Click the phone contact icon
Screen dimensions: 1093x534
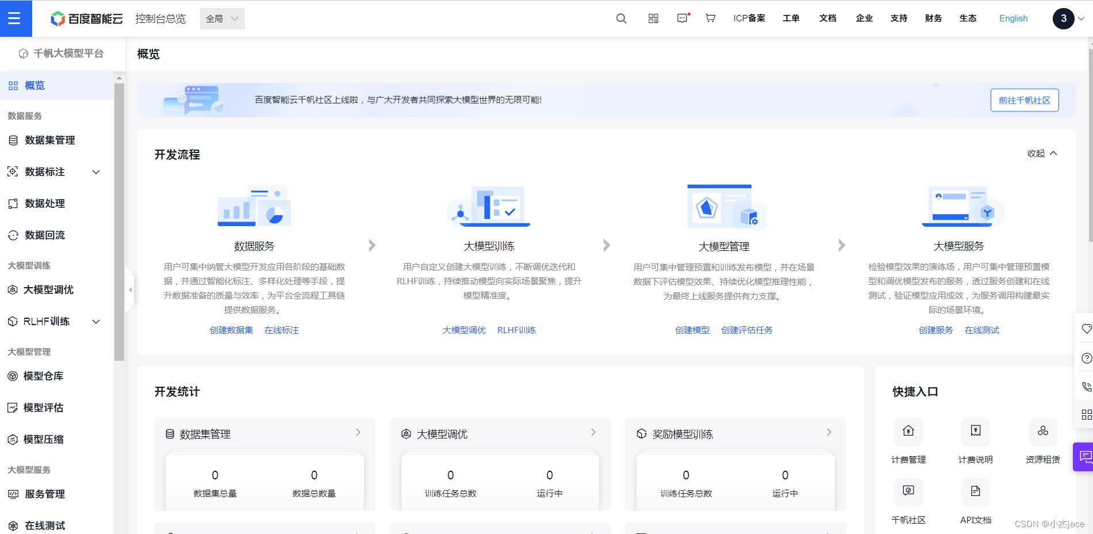coord(1086,387)
